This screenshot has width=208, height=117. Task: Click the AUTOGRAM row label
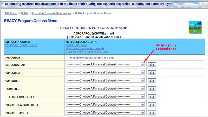[x=12, y=58]
